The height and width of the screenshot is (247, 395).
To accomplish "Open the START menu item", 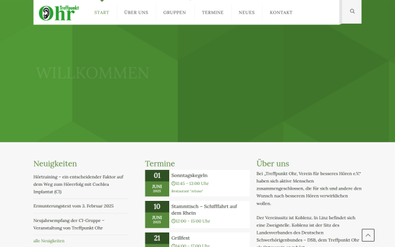I will click(102, 13).
